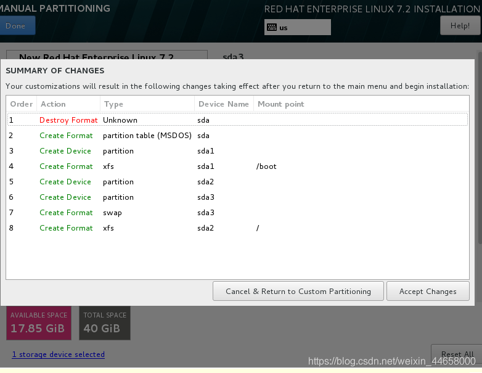
Task: Sort by the Type column header
Action: [147, 104]
